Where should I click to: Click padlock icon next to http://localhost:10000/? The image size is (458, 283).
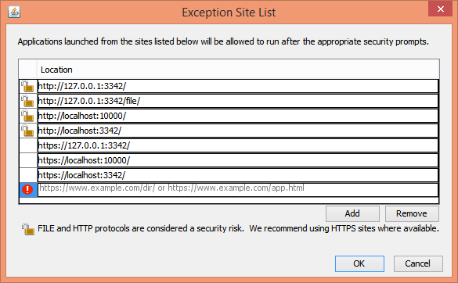pyautogui.click(x=27, y=116)
